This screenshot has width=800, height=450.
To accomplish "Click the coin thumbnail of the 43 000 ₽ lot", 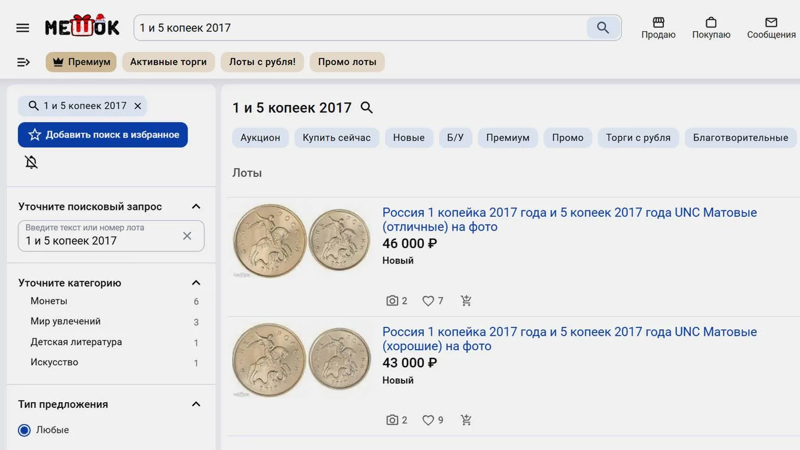I will [x=301, y=360].
